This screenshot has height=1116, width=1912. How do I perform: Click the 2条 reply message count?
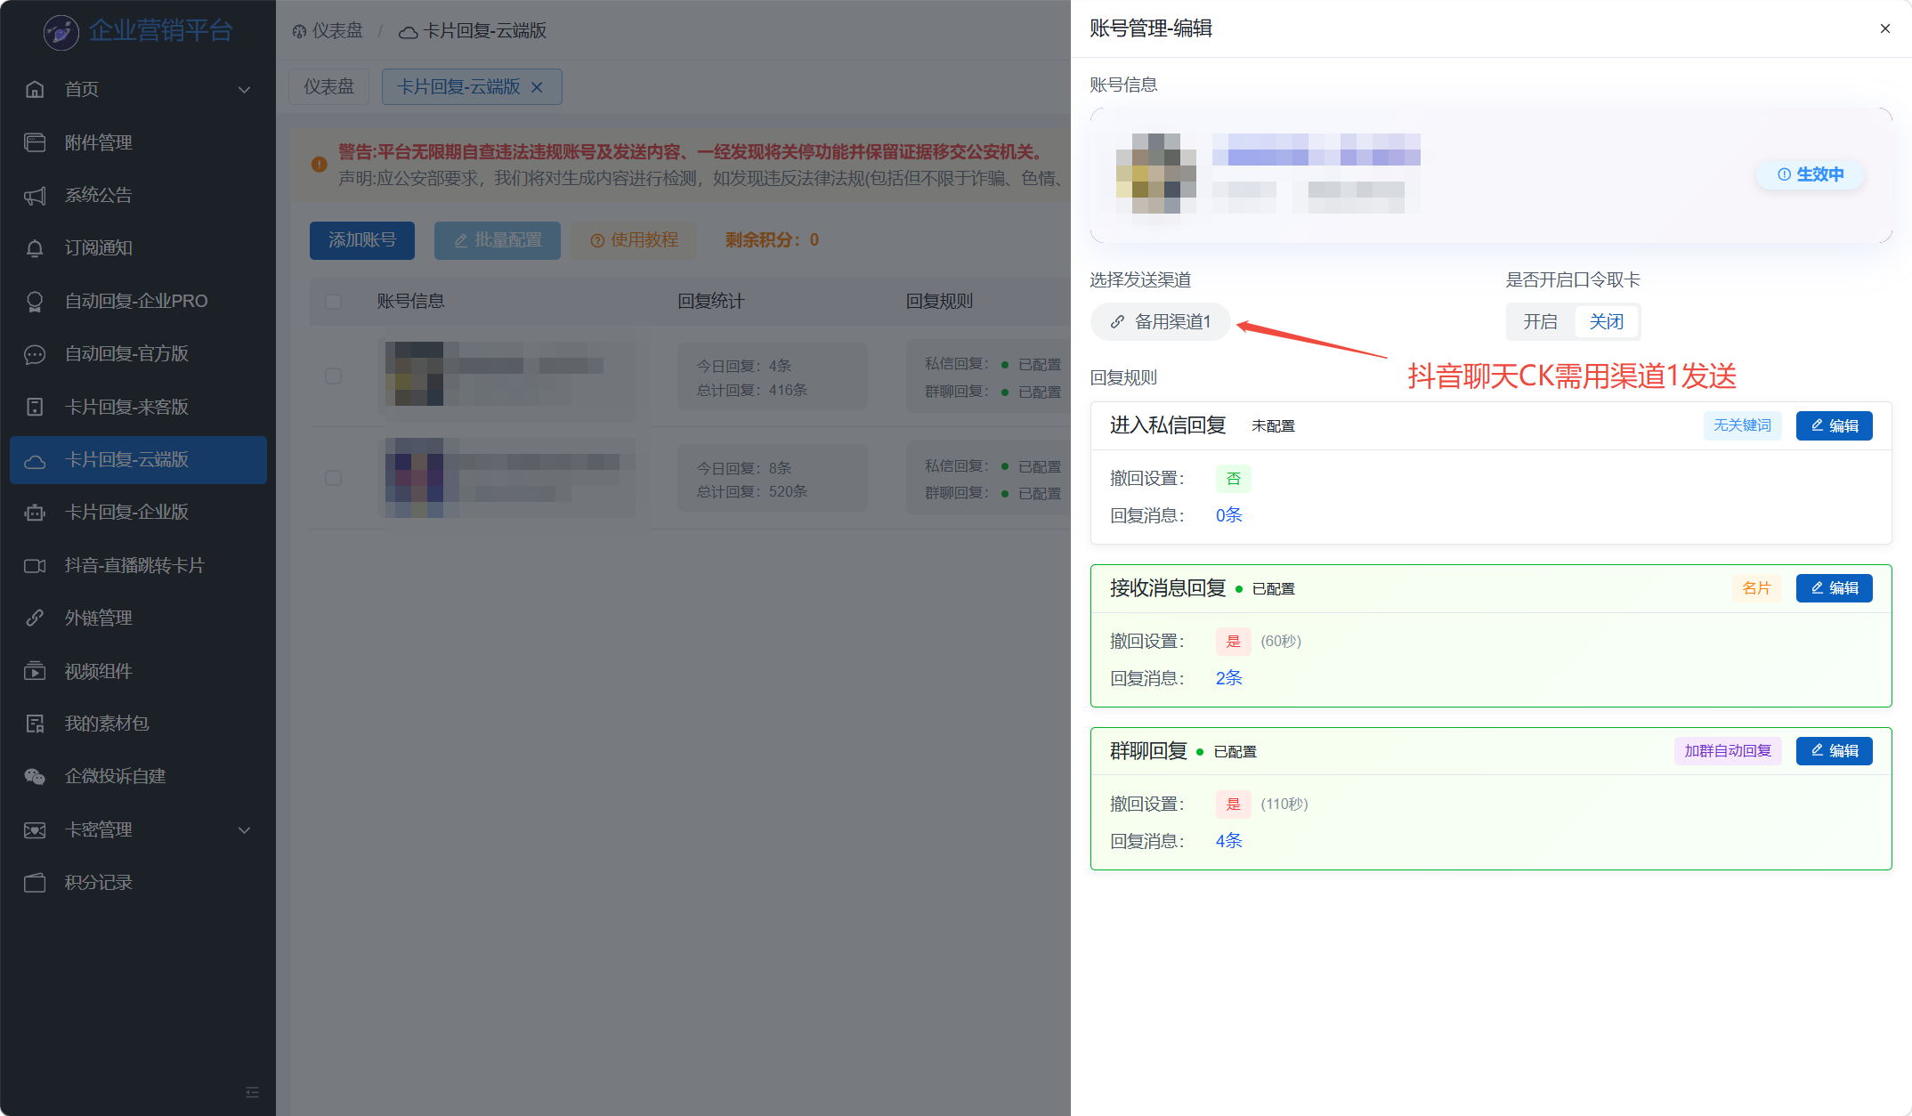click(1228, 678)
